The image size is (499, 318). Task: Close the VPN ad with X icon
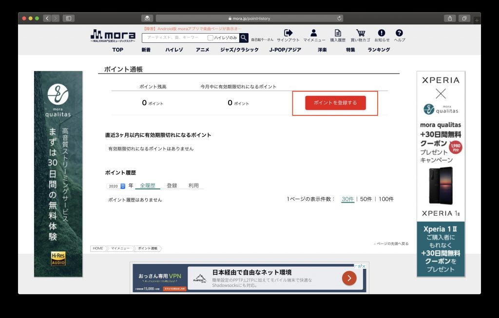pyautogui.click(x=364, y=266)
